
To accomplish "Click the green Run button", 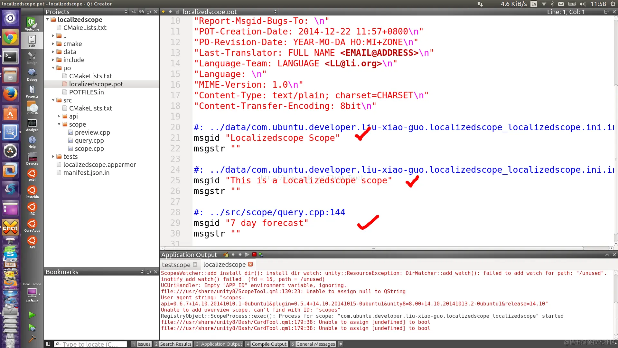I will [x=32, y=315].
